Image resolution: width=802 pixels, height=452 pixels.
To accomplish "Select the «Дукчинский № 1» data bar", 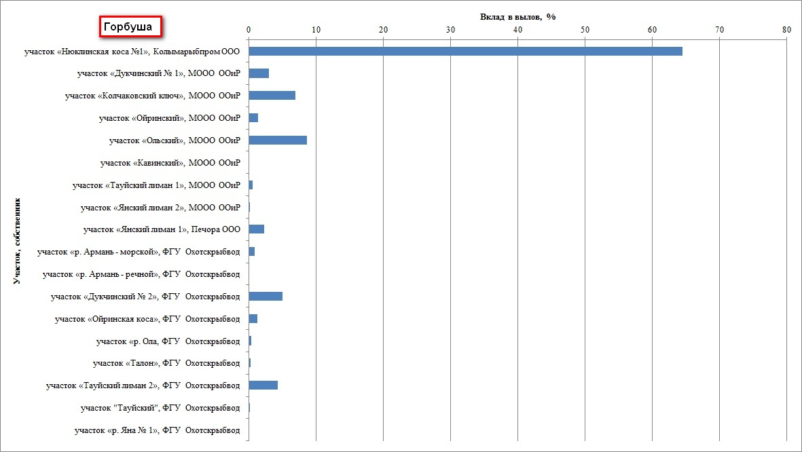I will click(259, 73).
